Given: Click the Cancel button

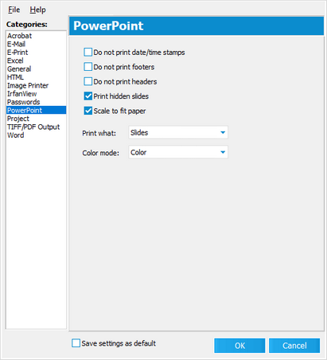Looking at the screenshot, I should [x=294, y=346].
